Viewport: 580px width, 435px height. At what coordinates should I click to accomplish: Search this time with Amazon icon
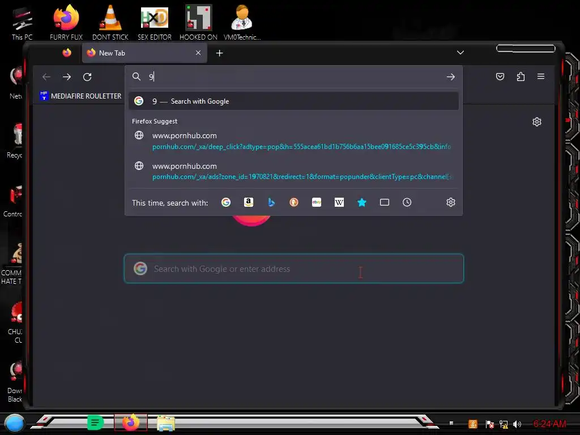249,202
